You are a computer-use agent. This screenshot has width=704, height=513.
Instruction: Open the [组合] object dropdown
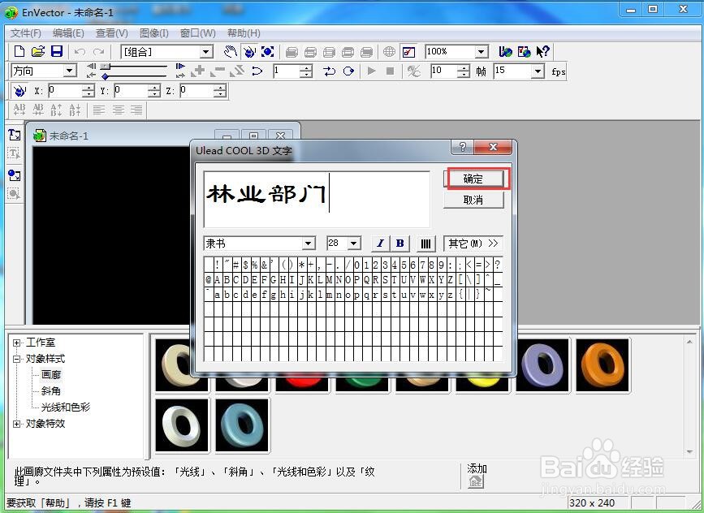(206, 52)
